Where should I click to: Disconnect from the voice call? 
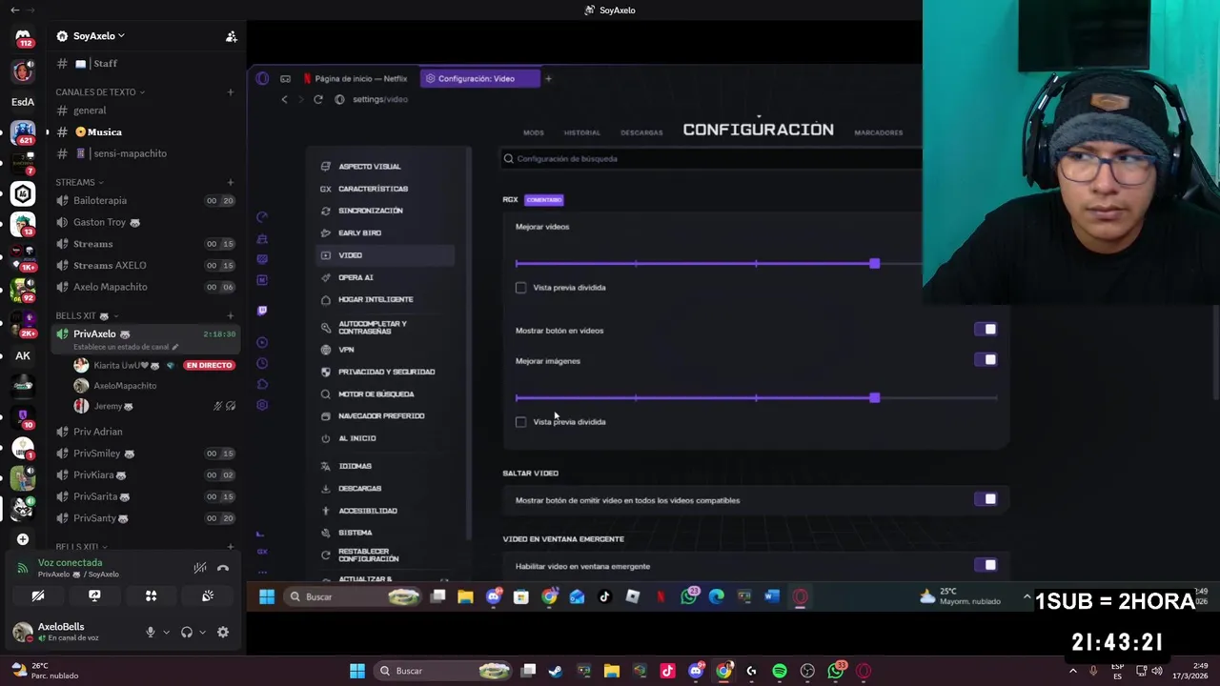[x=223, y=568]
